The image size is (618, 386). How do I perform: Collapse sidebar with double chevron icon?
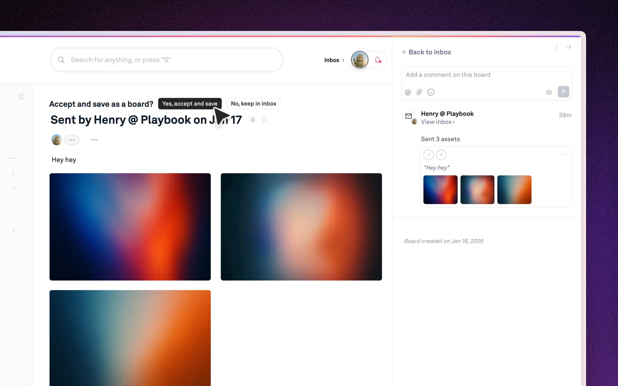pos(21,96)
